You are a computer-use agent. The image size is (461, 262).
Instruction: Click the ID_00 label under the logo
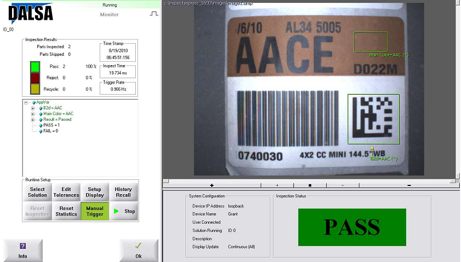tap(8, 30)
